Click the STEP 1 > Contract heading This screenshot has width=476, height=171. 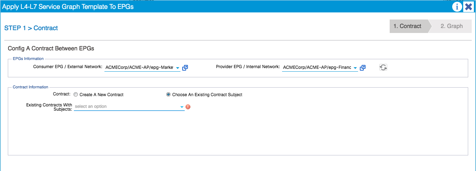[31, 28]
